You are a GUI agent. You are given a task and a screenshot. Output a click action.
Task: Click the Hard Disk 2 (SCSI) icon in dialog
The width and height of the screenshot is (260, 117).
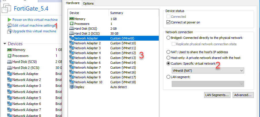(71, 33)
